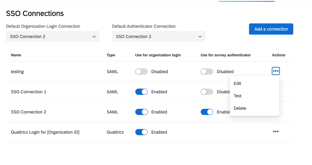312x165 pixels.
Task: Click the Type column header
Action: coord(111,55)
